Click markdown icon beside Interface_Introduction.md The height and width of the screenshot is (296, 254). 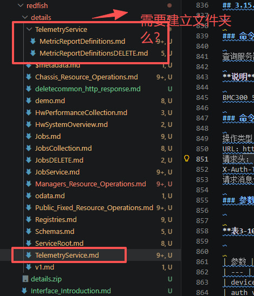pyautogui.click(x=24, y=291)
